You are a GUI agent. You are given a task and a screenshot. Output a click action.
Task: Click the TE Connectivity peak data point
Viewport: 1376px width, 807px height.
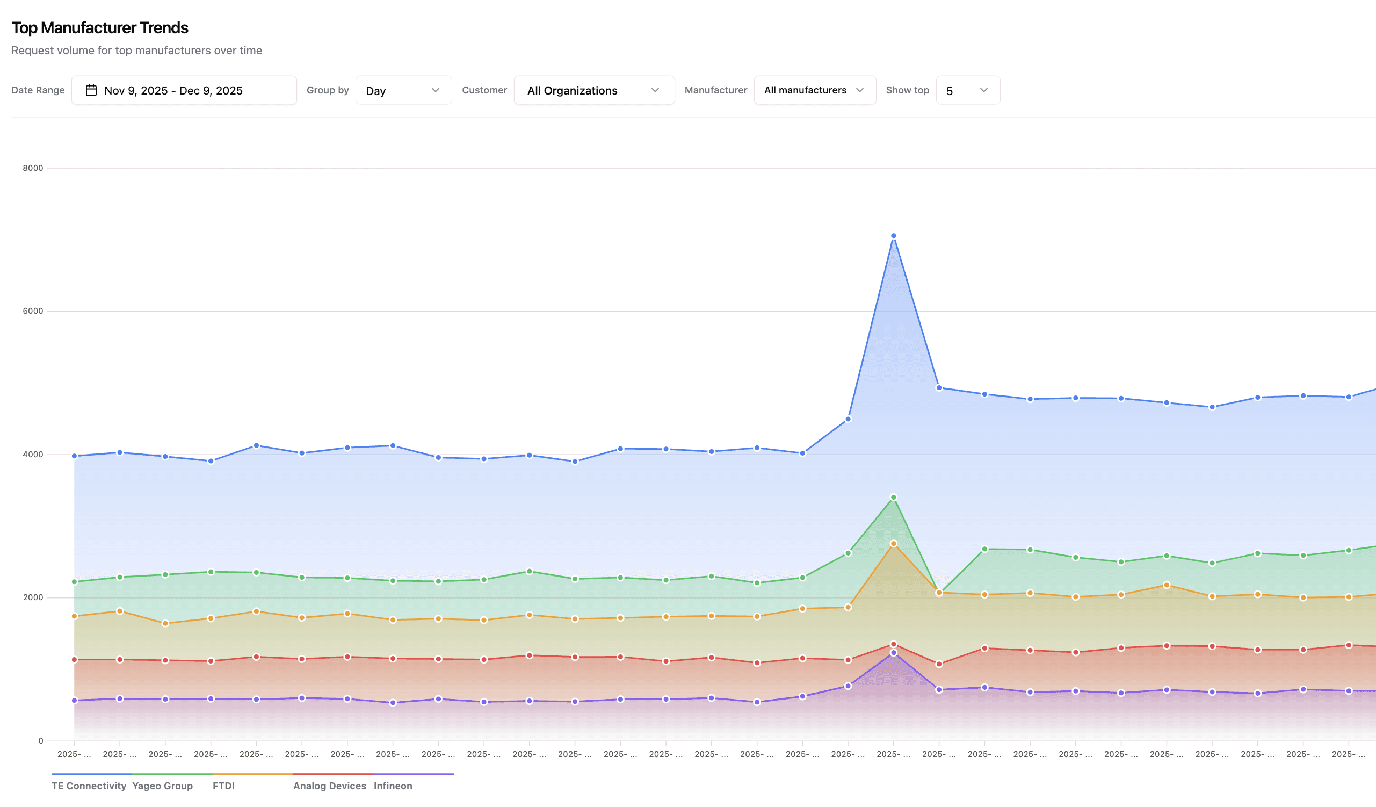(x=893, y=236)
